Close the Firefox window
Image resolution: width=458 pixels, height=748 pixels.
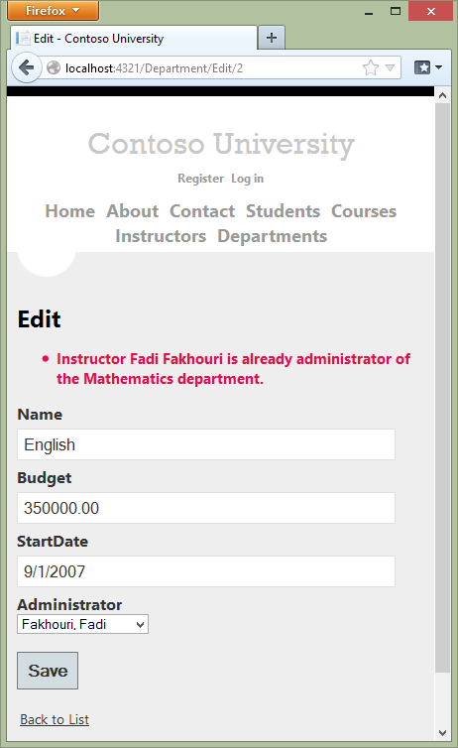(431, 11)
